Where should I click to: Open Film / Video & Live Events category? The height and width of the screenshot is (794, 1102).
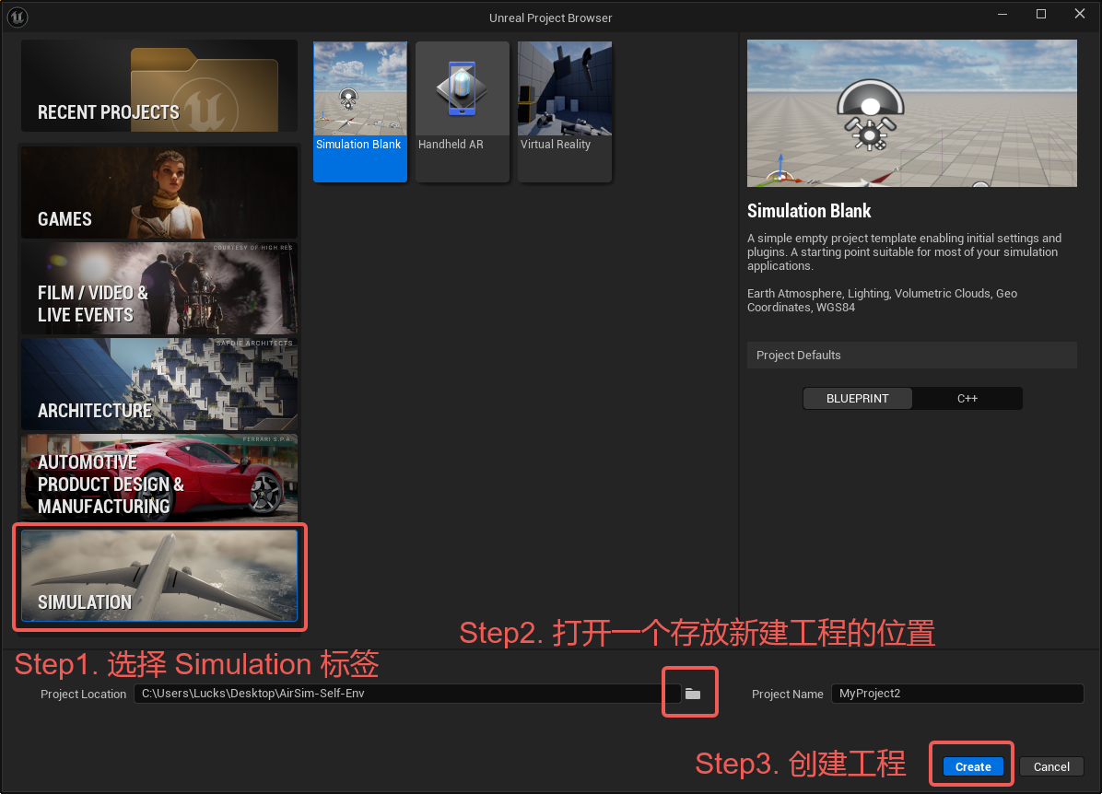[x=159, y=288]
